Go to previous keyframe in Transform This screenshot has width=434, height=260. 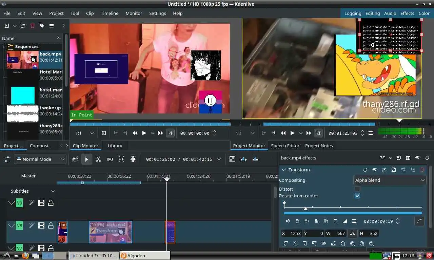coord(288,221)
